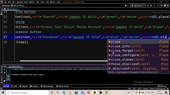Open the Run tool window button
Screen dimensions: 170x95
point(6,86)
